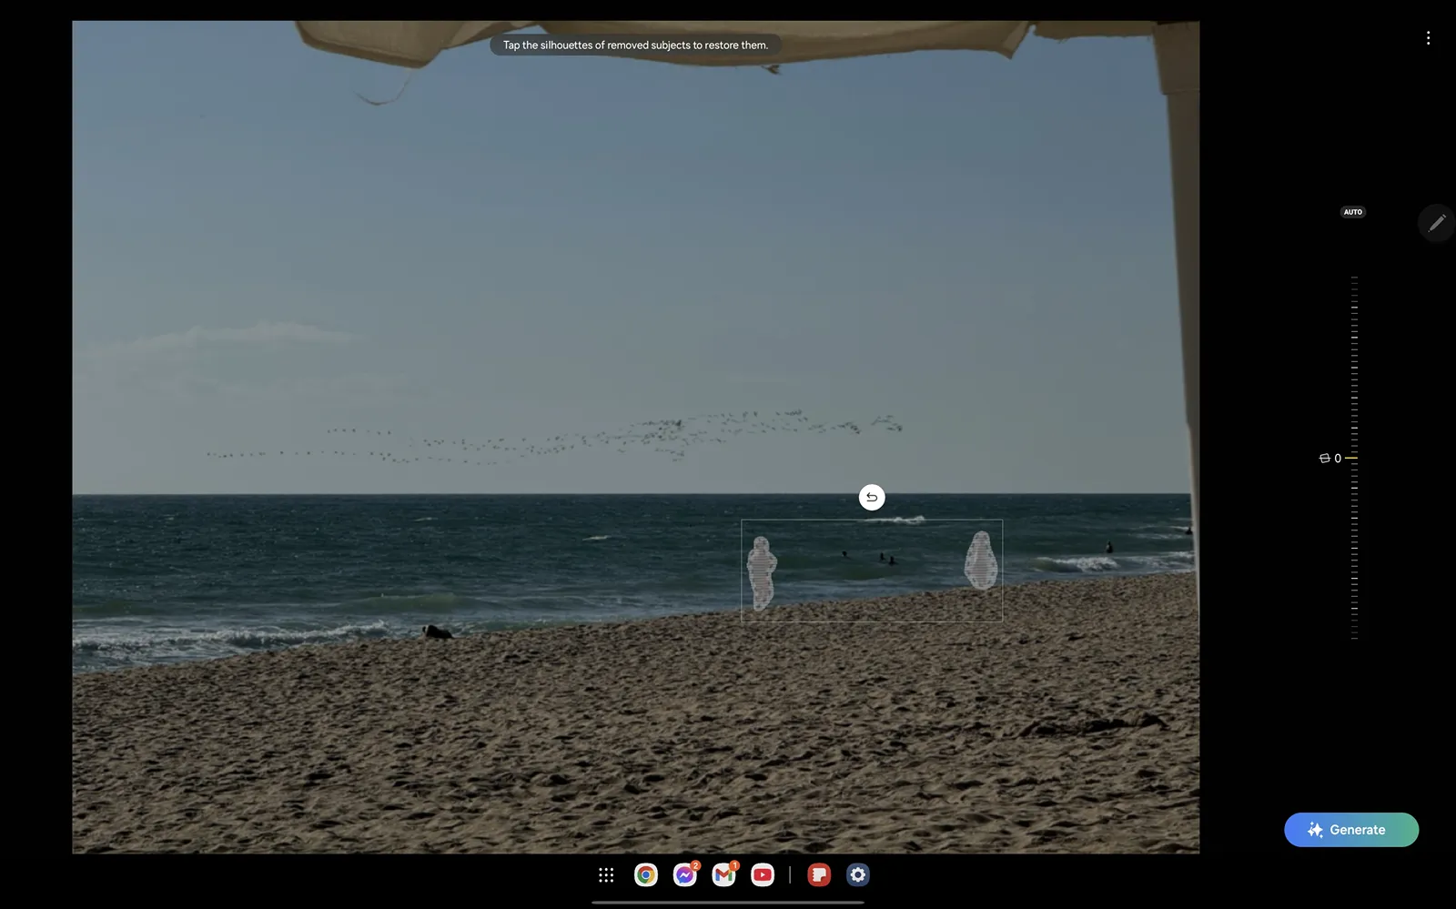Viewport: 1456px width, 909px height.
Task: Tap the restore silhouettes hint message
Action: (x=635, y=45)
